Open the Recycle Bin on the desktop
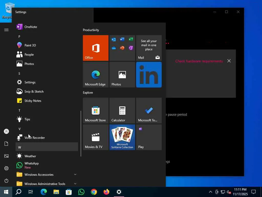 [x=7, y=11]
